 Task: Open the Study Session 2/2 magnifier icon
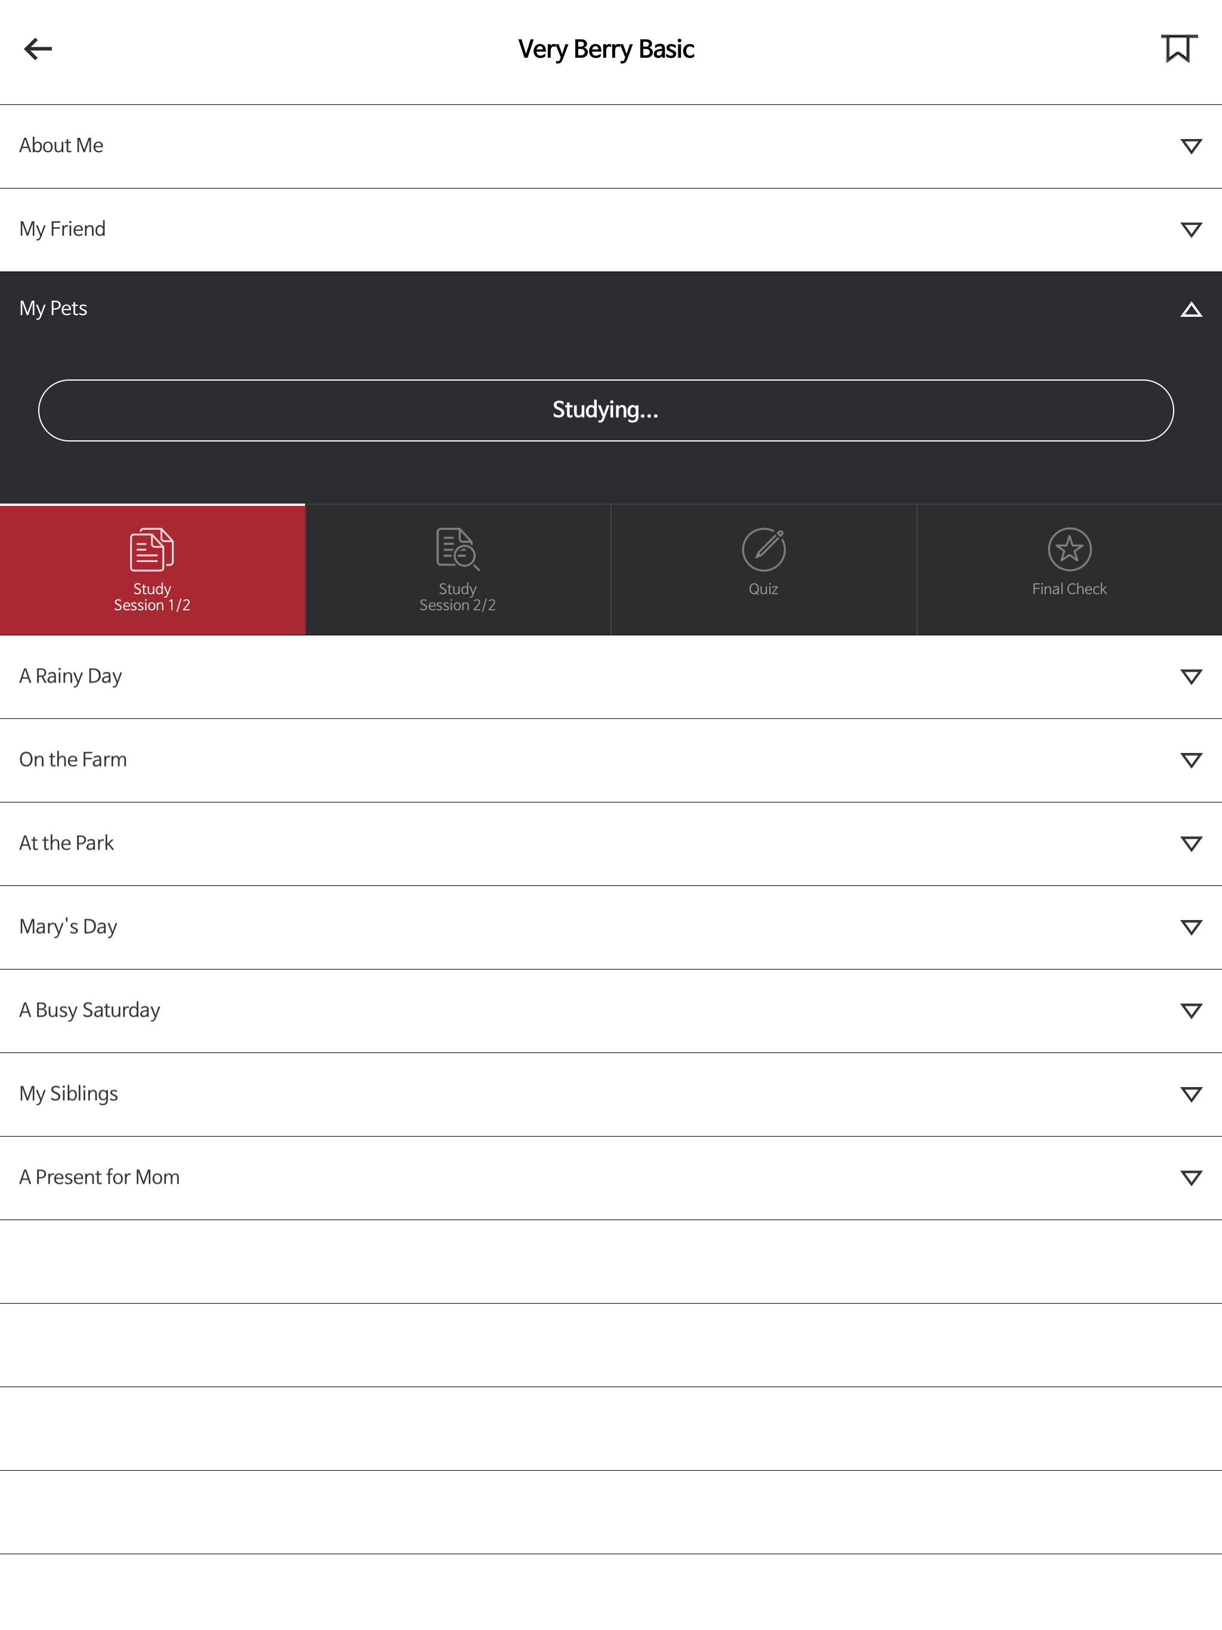click(457, 549)
